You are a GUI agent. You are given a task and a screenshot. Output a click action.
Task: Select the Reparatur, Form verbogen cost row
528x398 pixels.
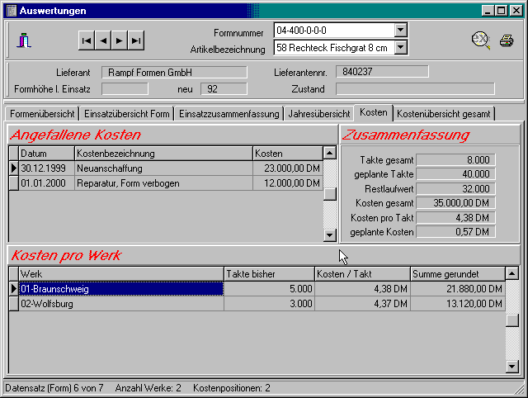coord(163,182)
